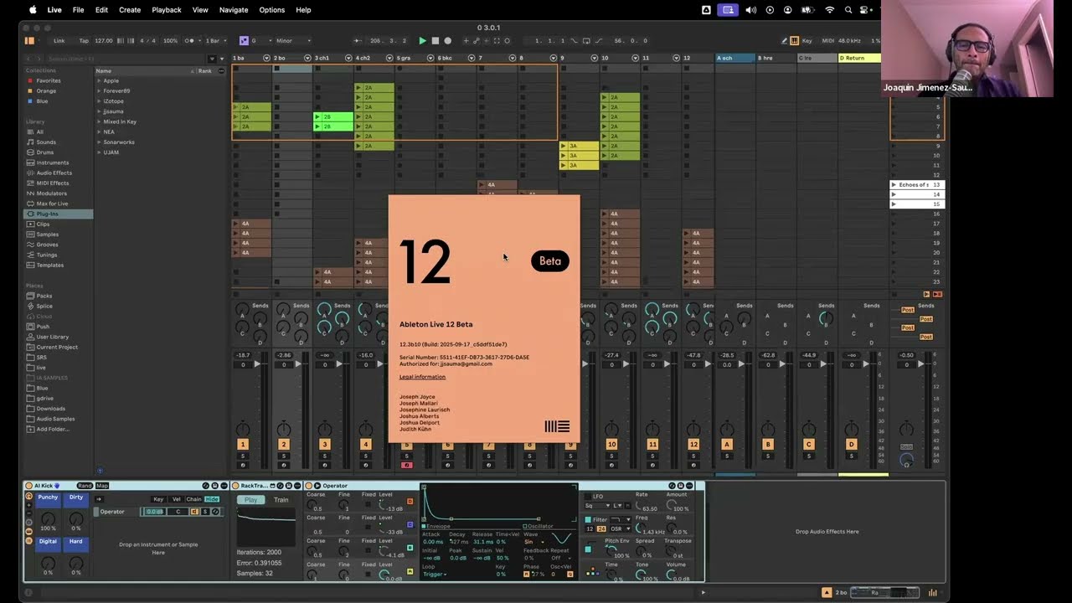Click the Link button
Screen dimensions: 1072x603
coord(59,40)
